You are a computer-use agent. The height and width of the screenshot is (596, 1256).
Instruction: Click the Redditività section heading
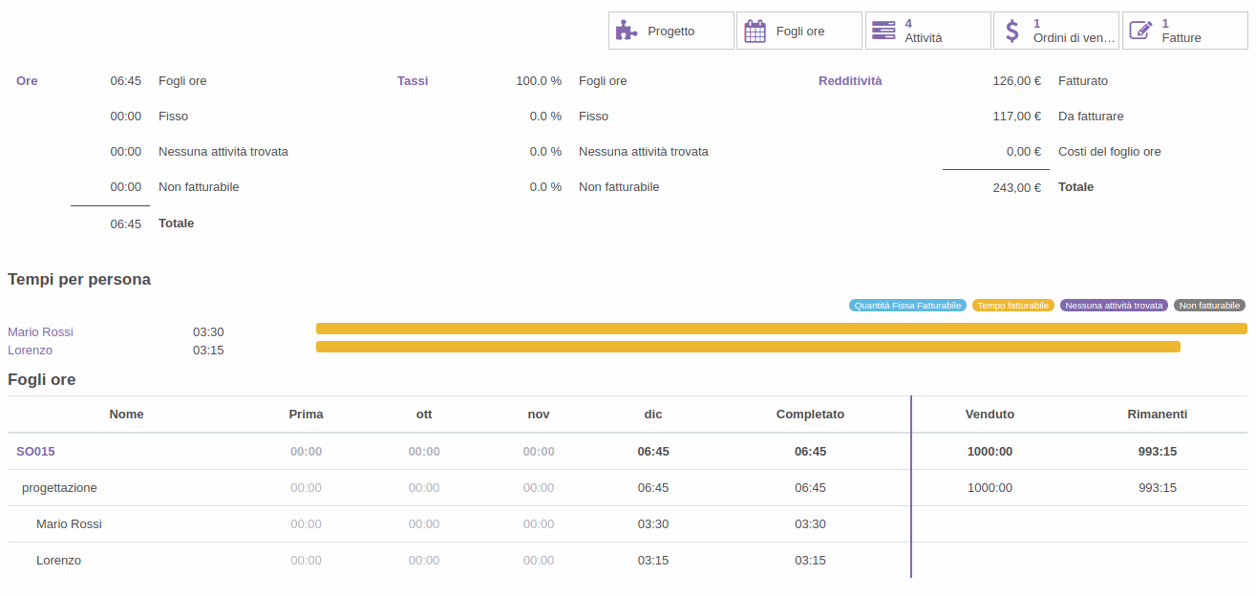coord(850,81)
